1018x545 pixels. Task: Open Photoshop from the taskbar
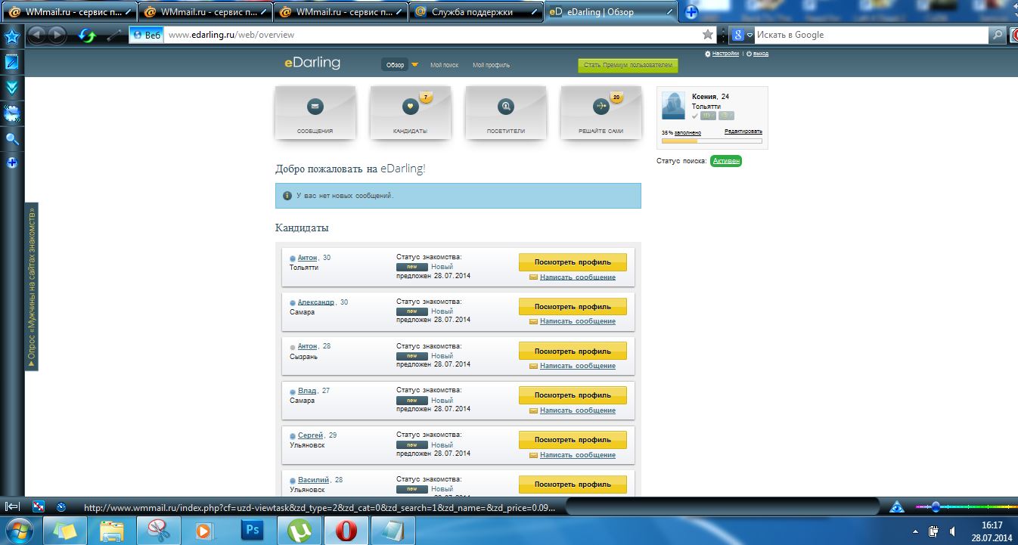tap(252, 531)
